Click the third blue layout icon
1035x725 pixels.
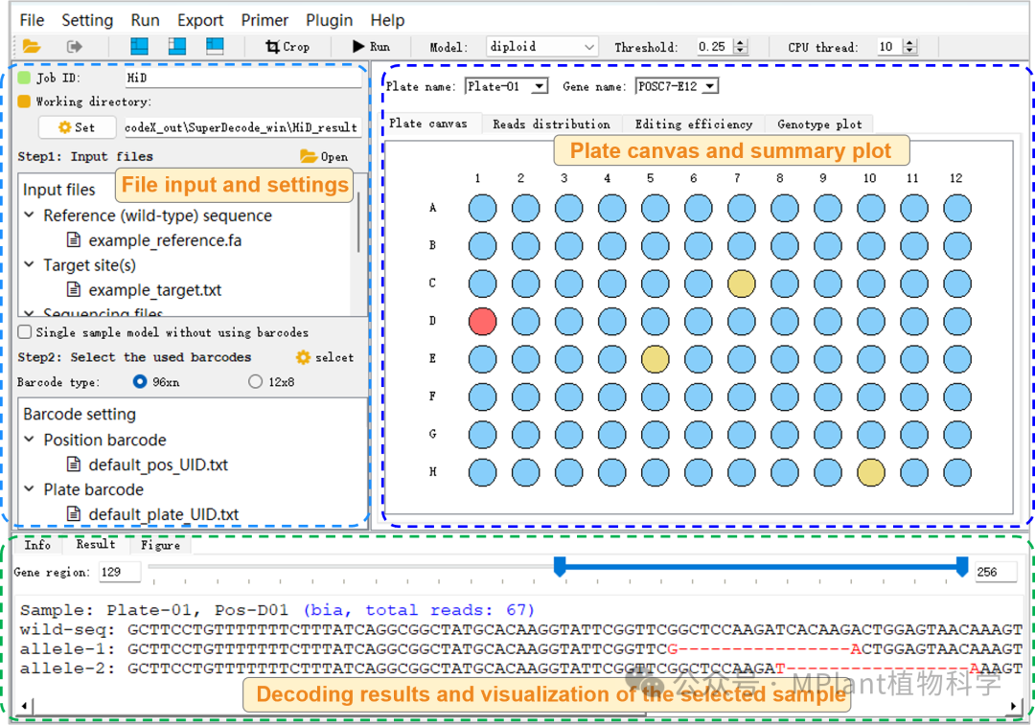point(214,46)
